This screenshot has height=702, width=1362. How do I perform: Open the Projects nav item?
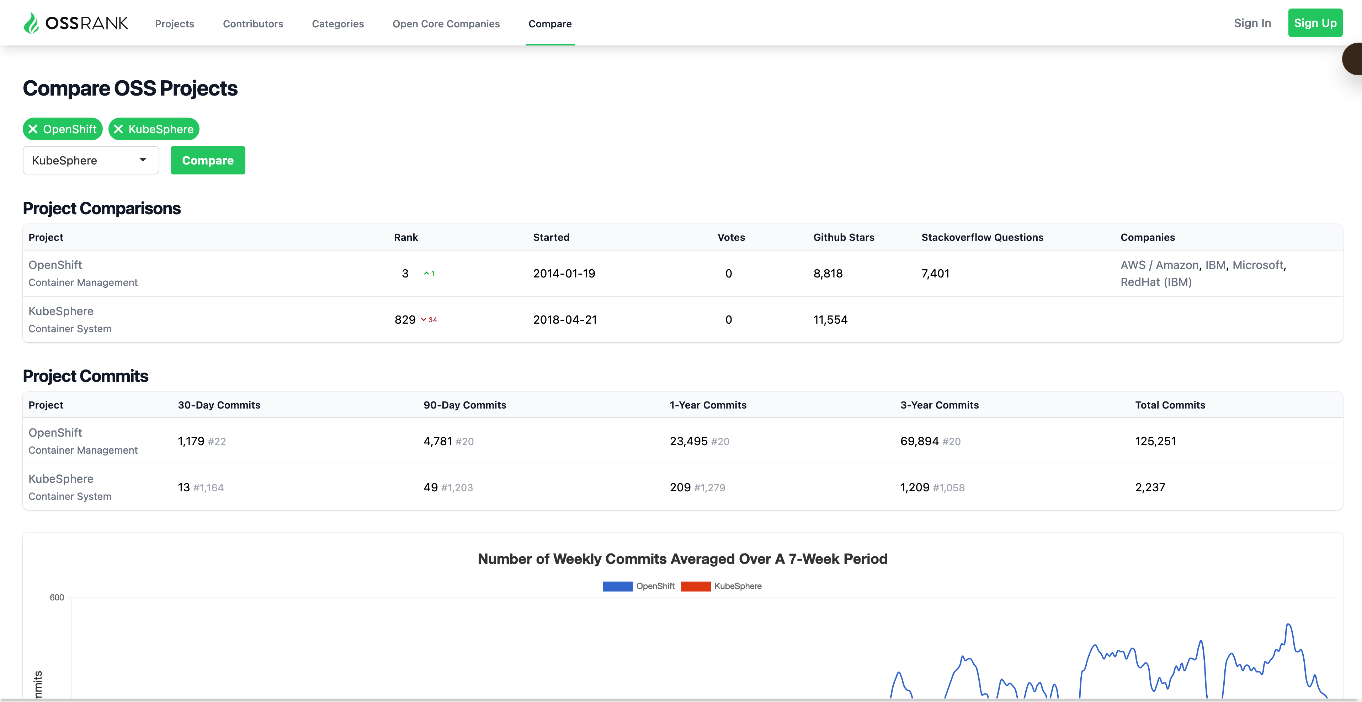point(175,24)
